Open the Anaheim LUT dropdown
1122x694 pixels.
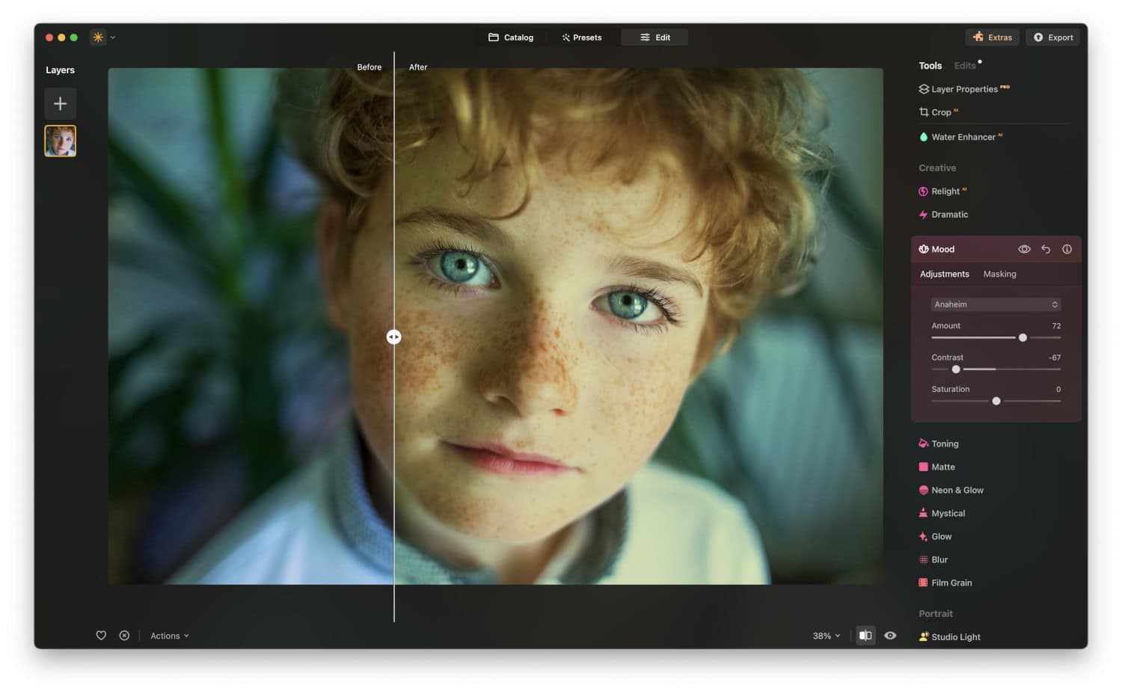click(x=996, y=304)
